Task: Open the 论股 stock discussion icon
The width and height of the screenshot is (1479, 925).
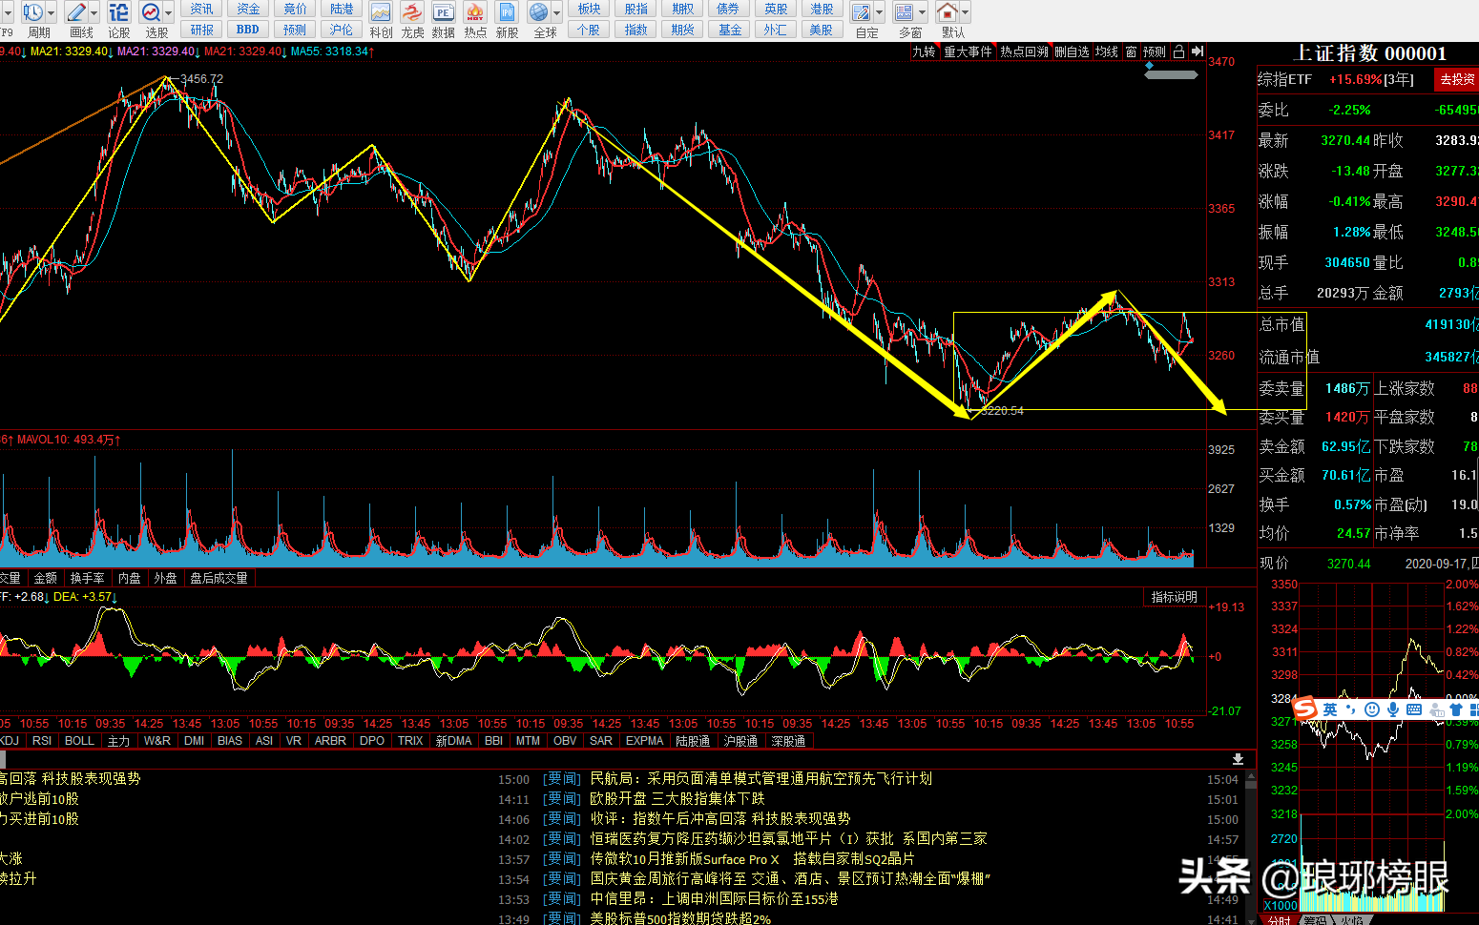Action: point(118,12)
